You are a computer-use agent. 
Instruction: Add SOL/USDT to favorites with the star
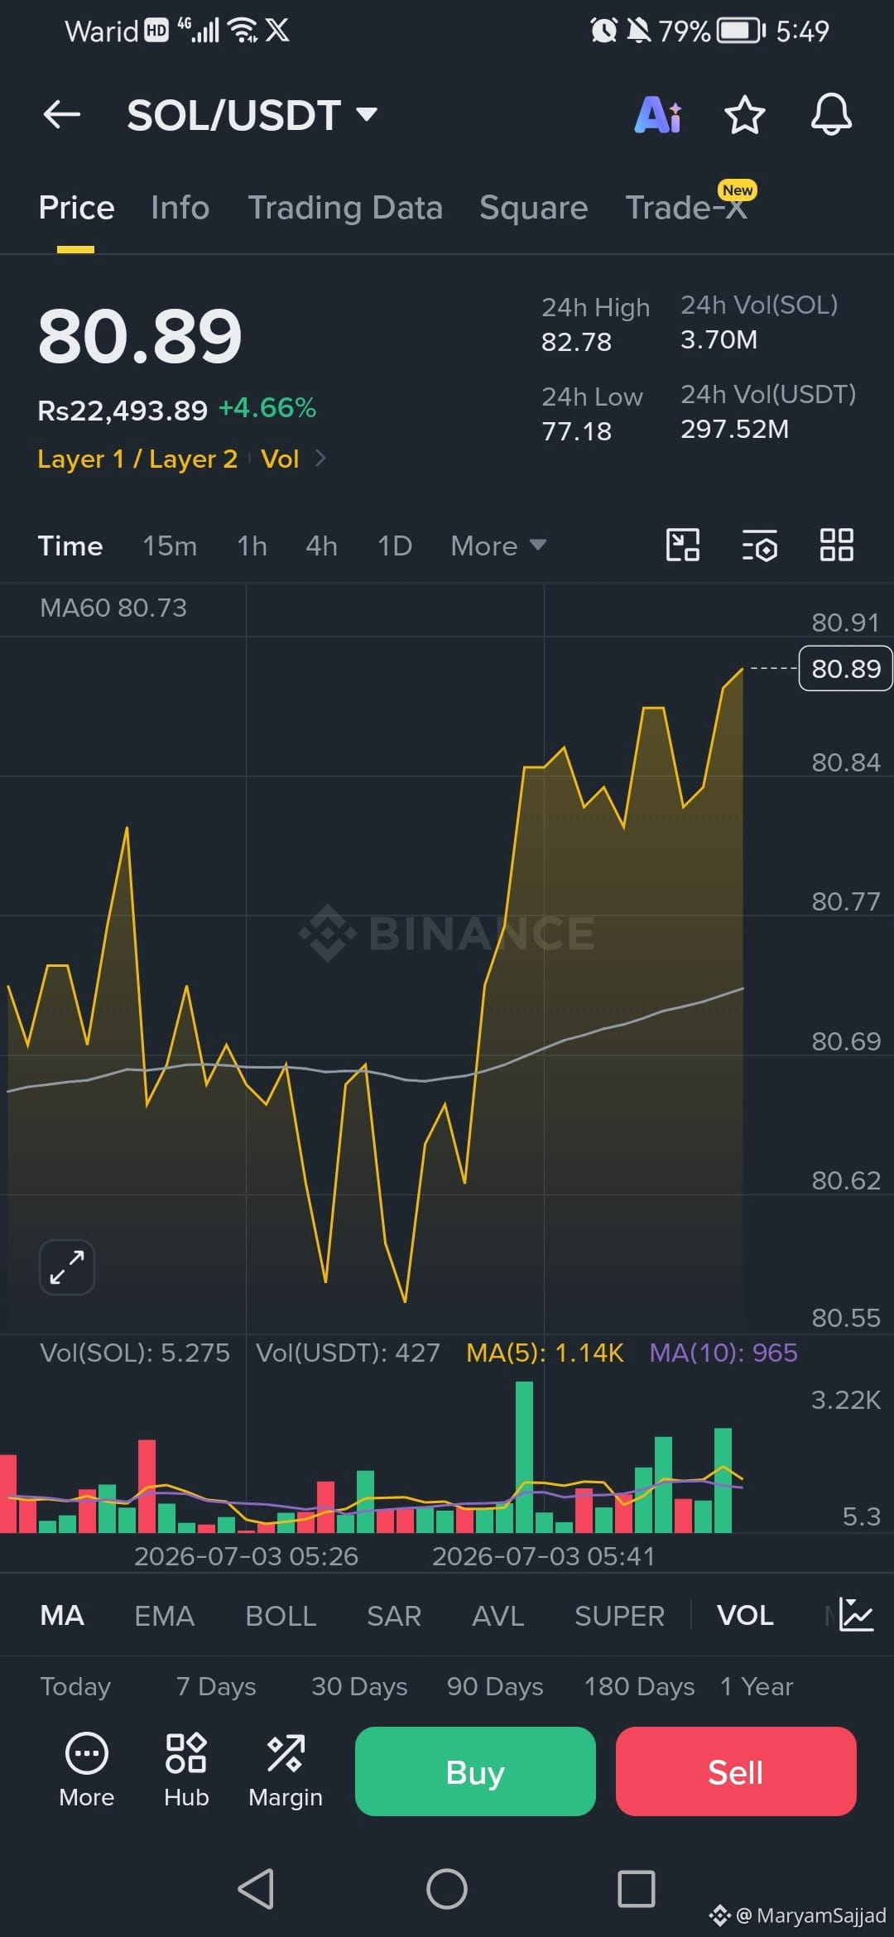[744, 114]
